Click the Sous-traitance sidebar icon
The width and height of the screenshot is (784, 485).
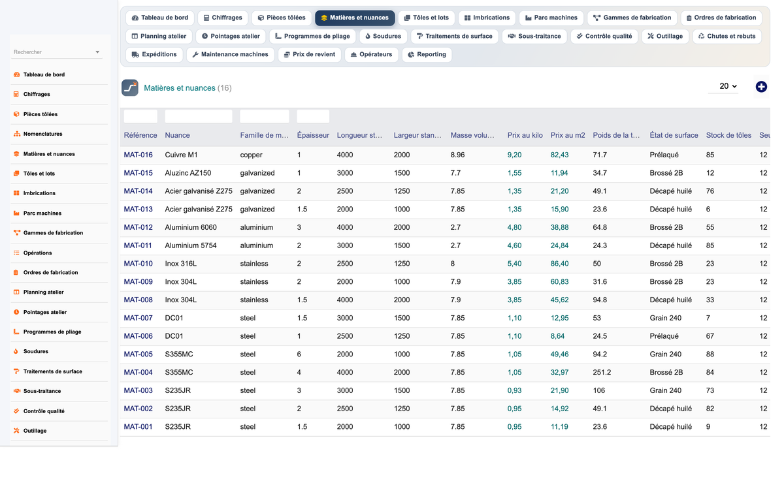16,391
